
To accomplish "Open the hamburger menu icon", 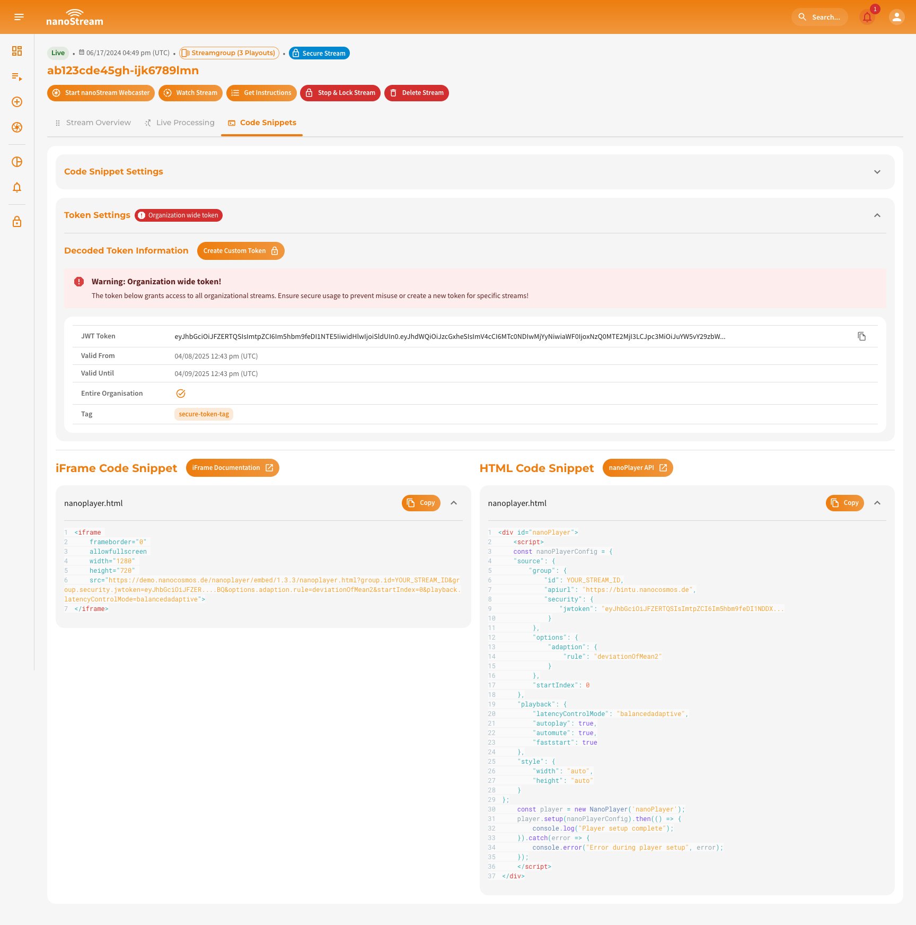I will (x=19, y=17).
